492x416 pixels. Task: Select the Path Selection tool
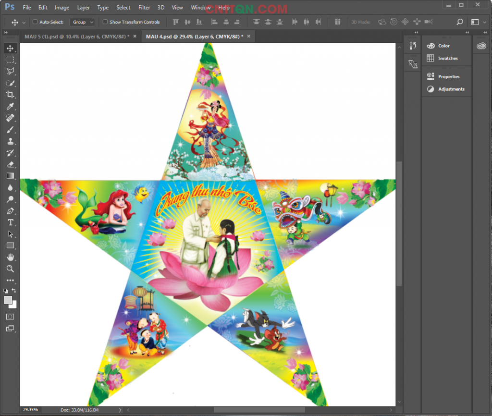click(x=10, y=234)
